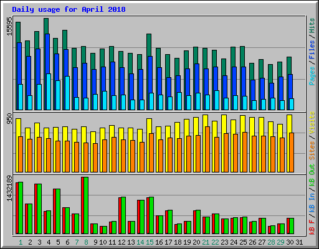Click the dark green Hits bar for day 15
Screen dimensions: 319x249
coord(149,45)
